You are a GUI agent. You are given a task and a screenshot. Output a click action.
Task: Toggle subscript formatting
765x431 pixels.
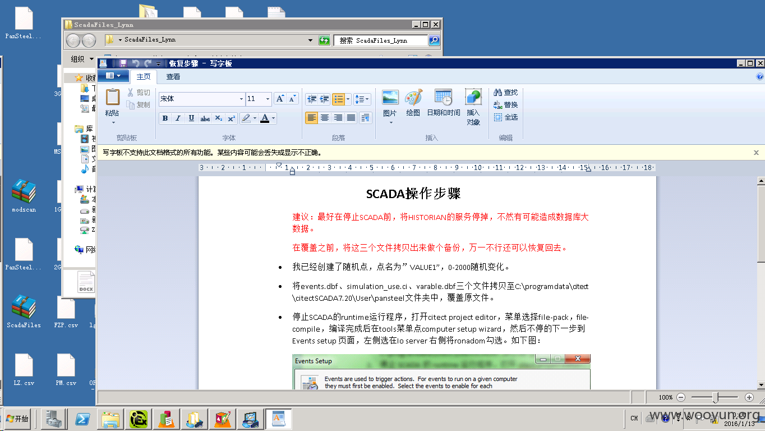point(219,118)
